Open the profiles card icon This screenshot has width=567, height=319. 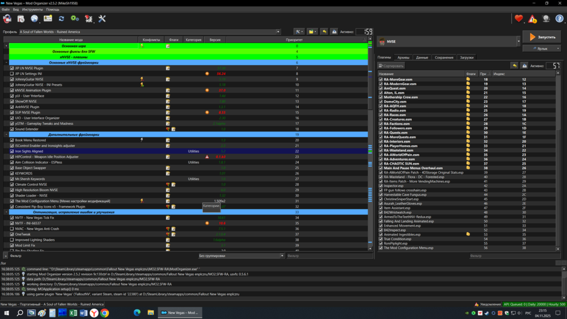[48, 19]
